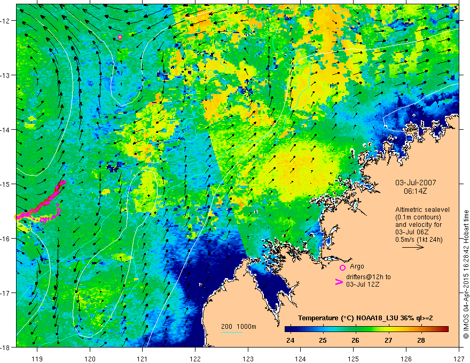Click the '03-Jul 06Z' text line

(x=412, y=232)
